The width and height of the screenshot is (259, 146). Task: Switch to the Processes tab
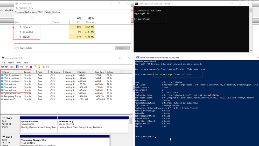pos(19,12)
